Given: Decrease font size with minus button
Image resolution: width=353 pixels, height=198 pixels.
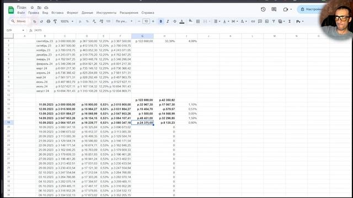Looking at the screenshot, I should (139, 21).
